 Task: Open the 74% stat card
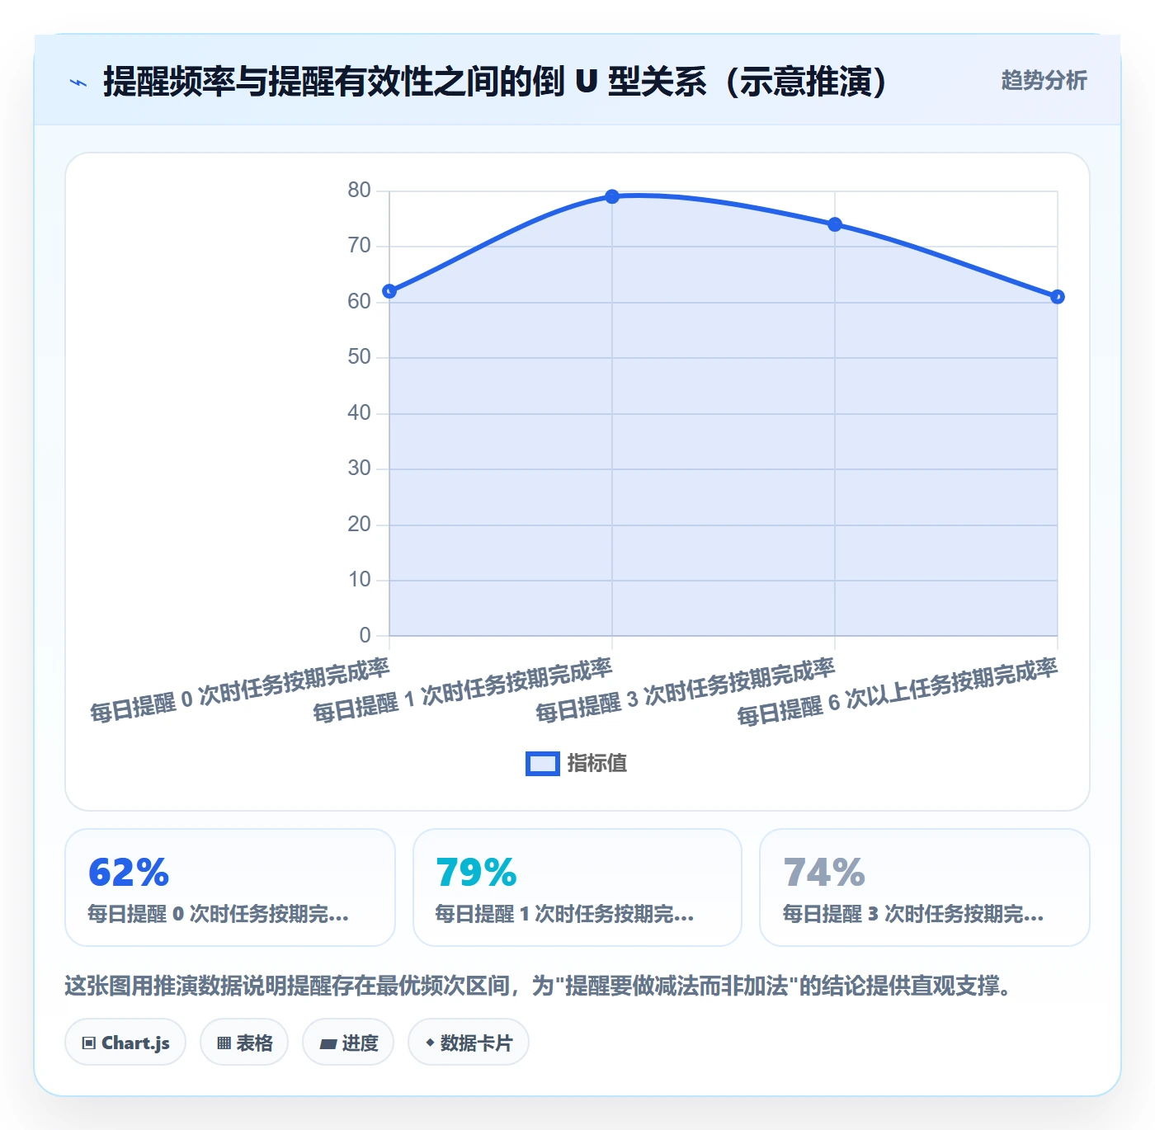pyautogui.click(x=925, y=888)
